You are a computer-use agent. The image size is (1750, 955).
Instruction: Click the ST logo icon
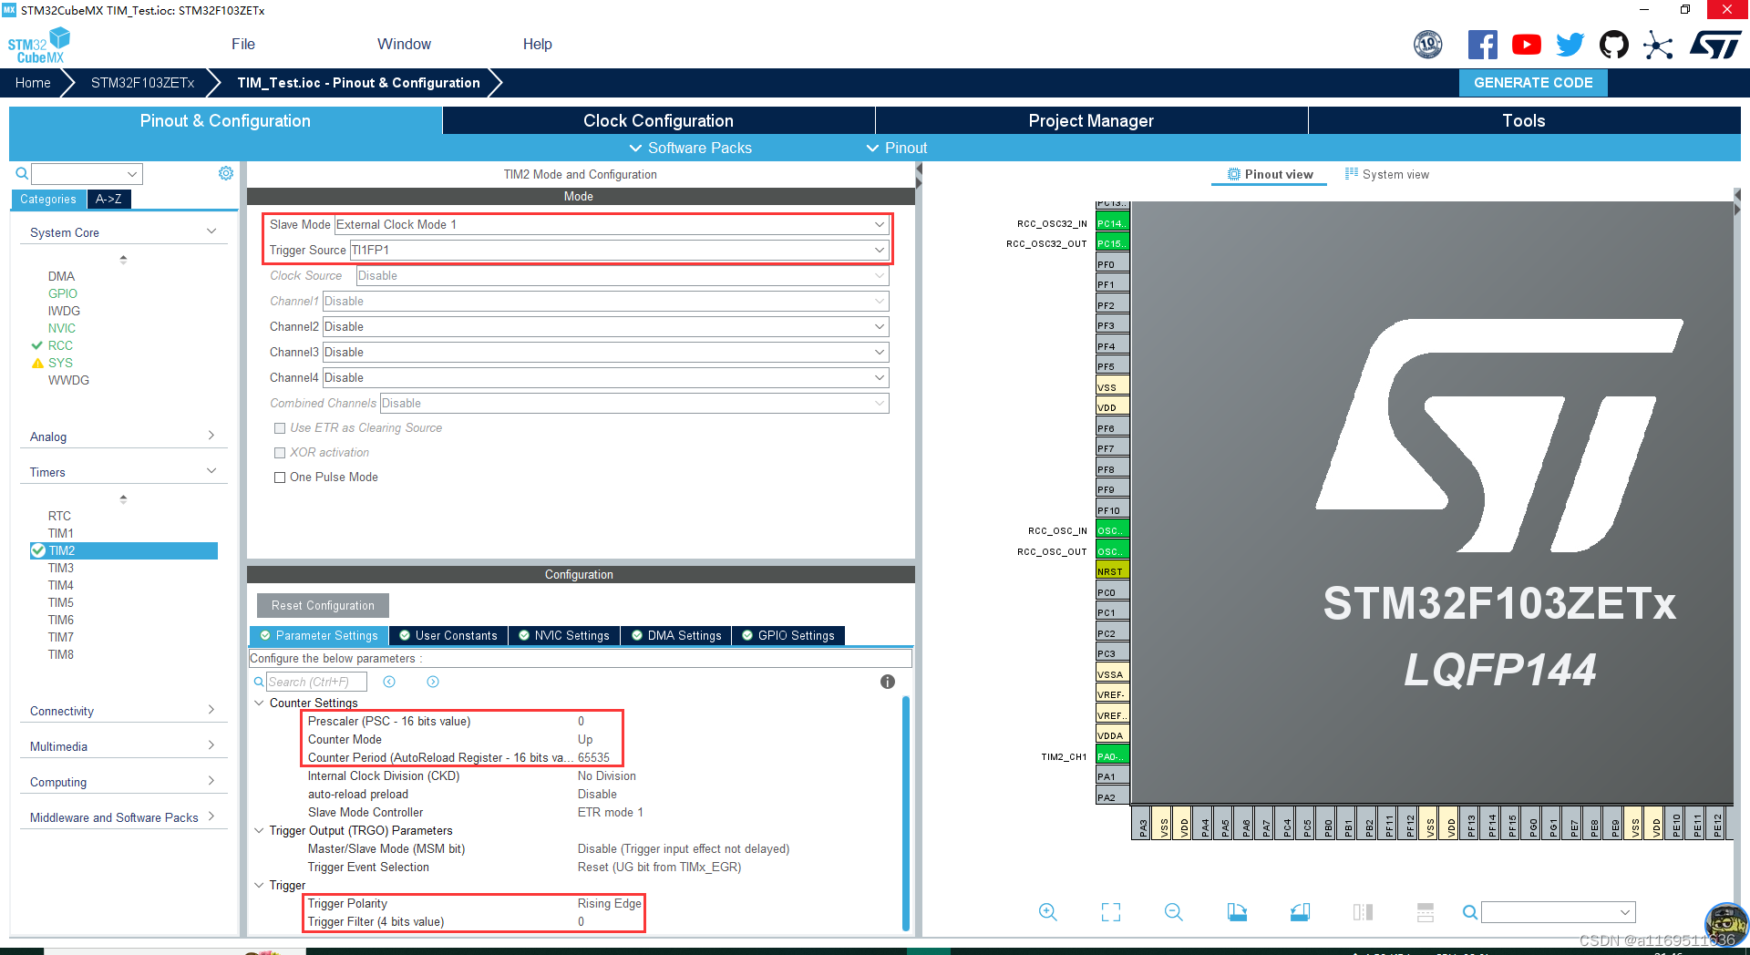click(x=1714, y=45)
